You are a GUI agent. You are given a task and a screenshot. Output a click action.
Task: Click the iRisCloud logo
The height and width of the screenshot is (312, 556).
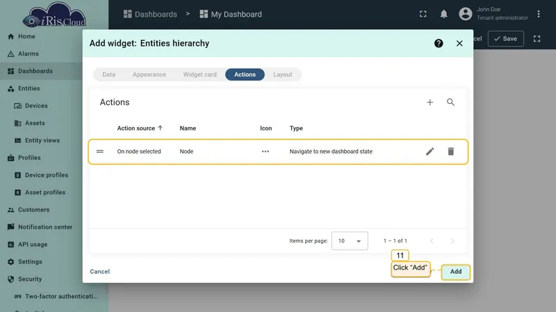pyautogui.click(x=55, y=15)
